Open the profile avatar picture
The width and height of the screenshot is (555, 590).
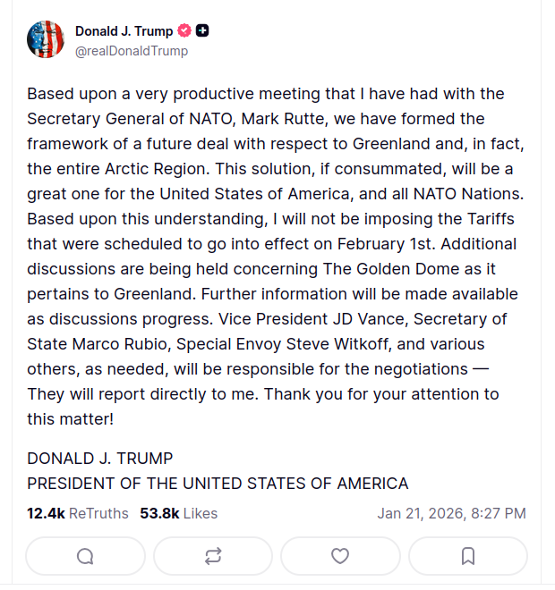click(46, 40)
